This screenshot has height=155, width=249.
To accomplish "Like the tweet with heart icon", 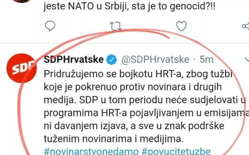I will pos(182,26).
